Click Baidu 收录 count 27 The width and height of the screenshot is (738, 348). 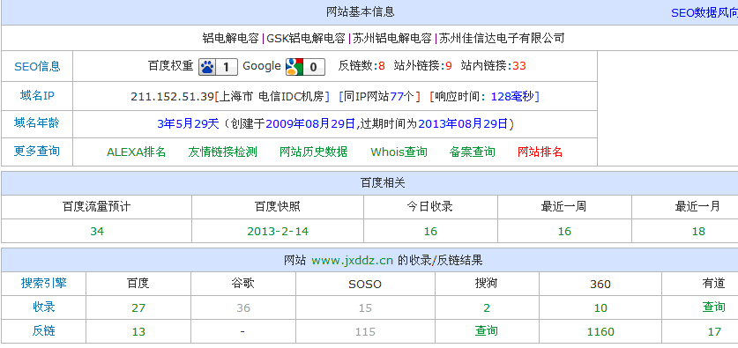click(x=138, y=308)
